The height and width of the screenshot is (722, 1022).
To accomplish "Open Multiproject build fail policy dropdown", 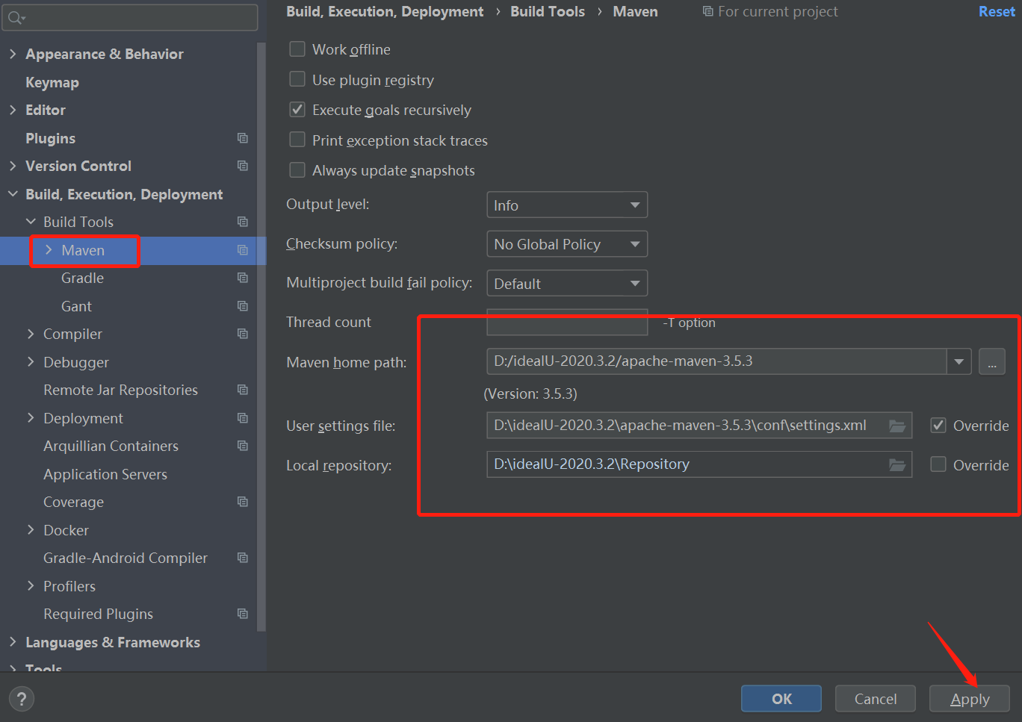I will 567,283.
